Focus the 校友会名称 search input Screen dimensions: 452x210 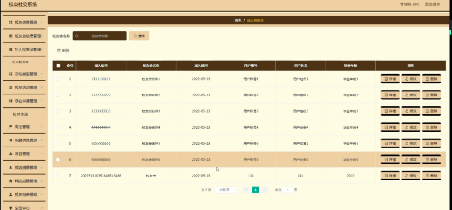coord(100,36)
